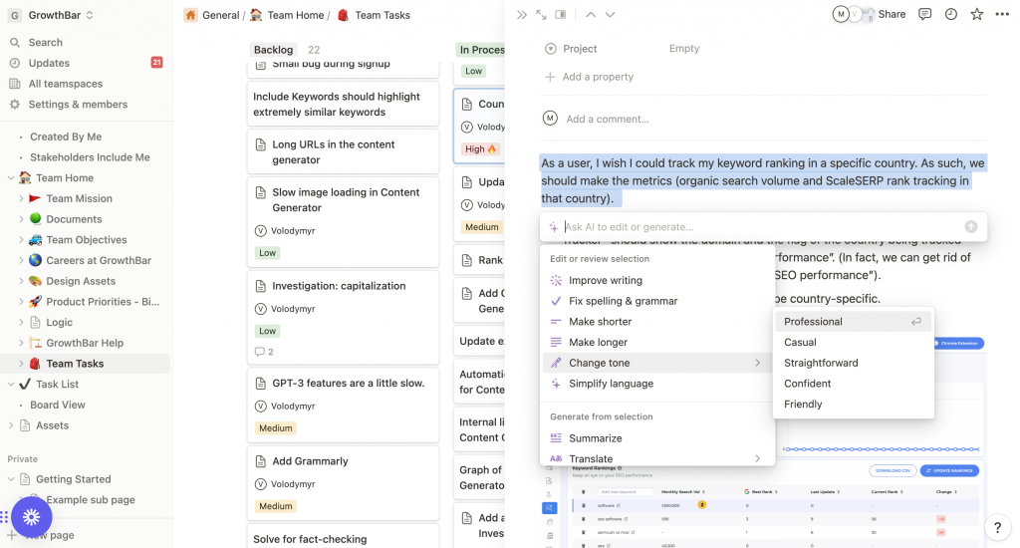The width and height of the screenshot is (1020, 548).
Task: Select Professional tone
Action: pos(854,322)
